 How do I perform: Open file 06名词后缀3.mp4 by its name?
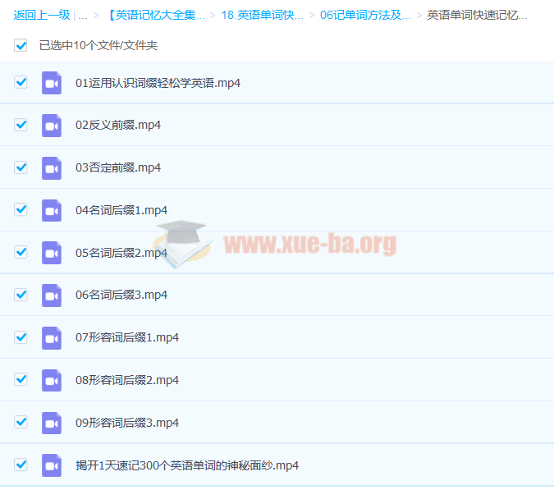click(121, 295)
